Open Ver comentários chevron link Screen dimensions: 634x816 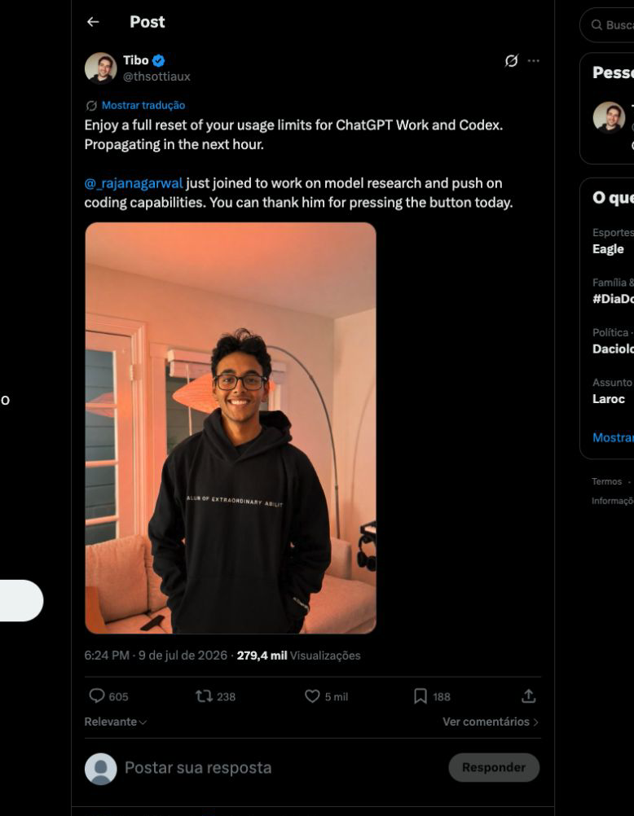(x=491, y=722)
